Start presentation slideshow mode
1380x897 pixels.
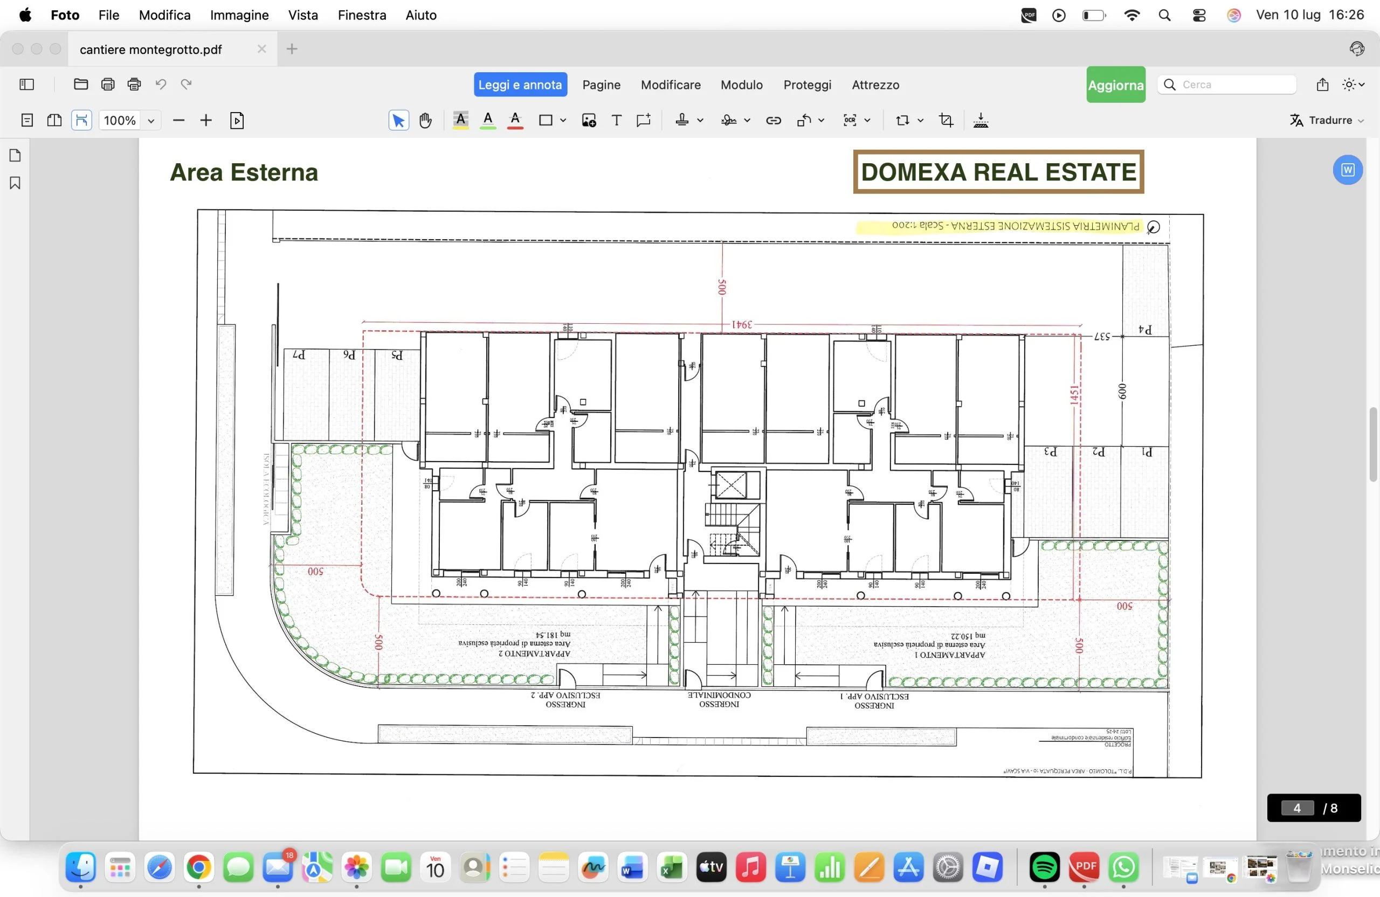(x=237, y=121)
